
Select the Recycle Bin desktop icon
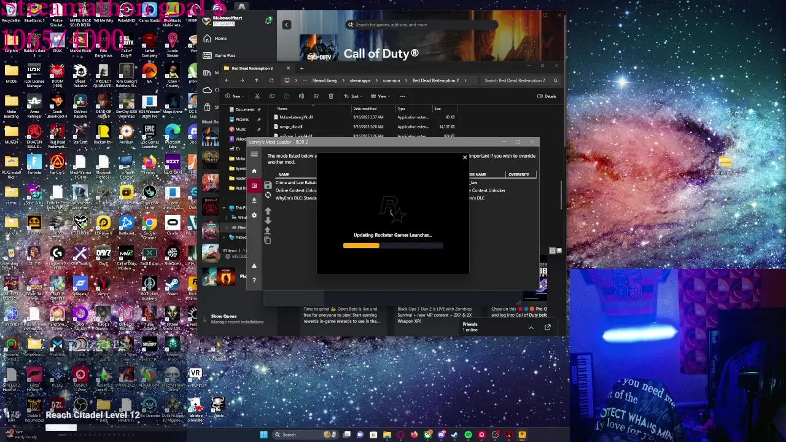[11, 14]
